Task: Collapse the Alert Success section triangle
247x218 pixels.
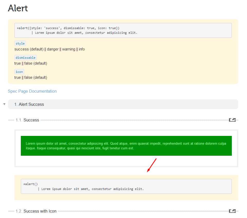Action: (x=4, y=104)
